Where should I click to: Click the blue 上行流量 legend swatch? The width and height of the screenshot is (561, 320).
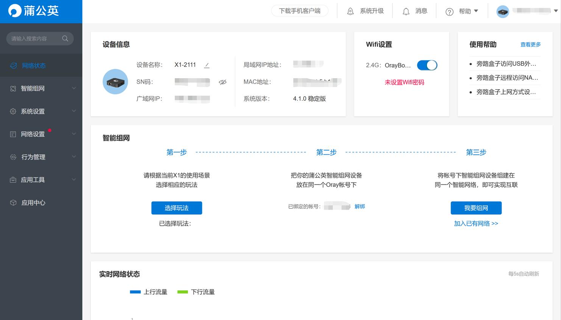pos(135,292)
